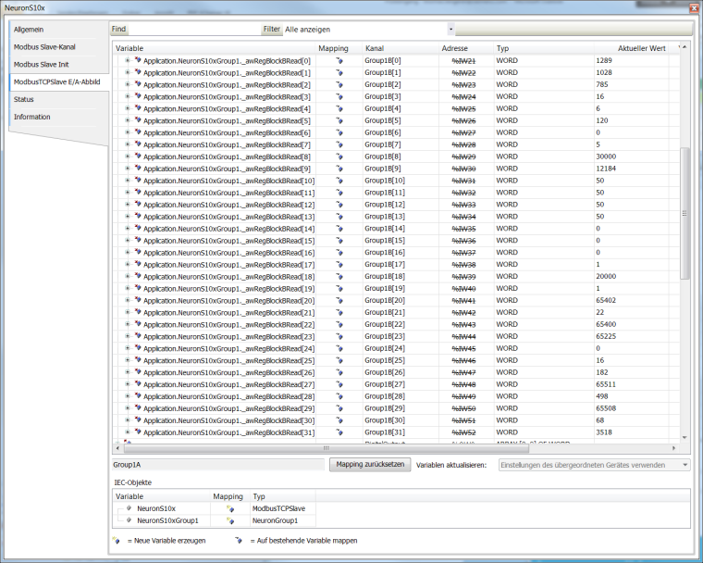Click into the Find search field
This screenshot has width=703, height=563.
[192, 29]
